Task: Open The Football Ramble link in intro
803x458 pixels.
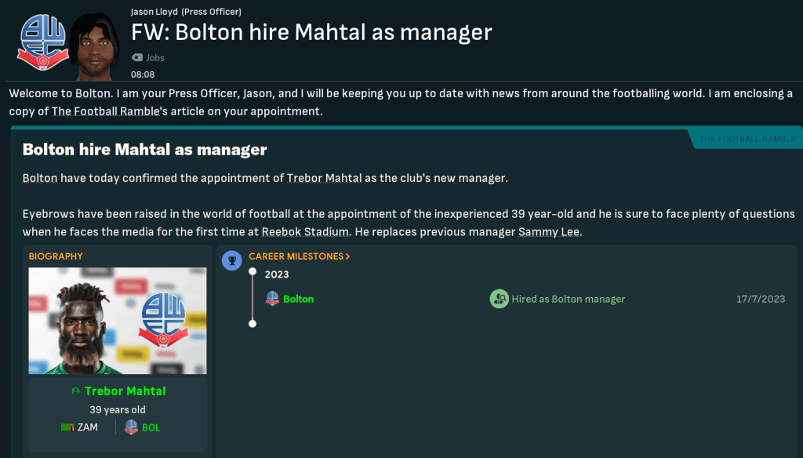Action: coord(106,111)
